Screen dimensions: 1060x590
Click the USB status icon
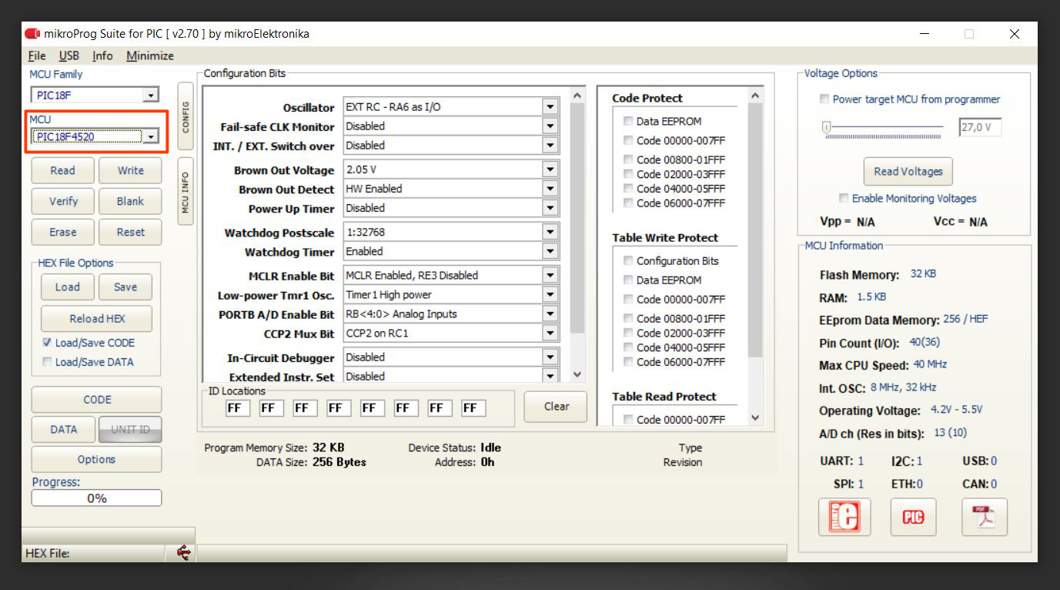coord(183,552)
